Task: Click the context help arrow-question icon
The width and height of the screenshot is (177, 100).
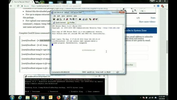Action: click(97, 19)
